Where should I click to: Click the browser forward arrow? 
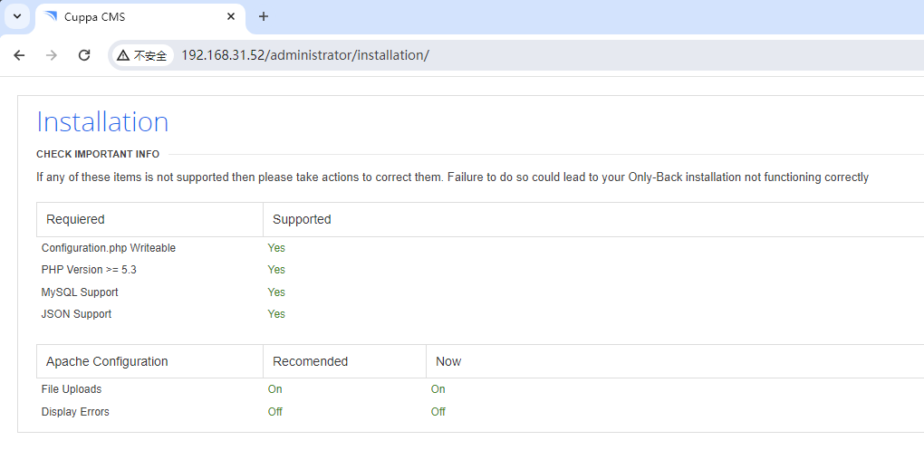(x=52, y=55)
